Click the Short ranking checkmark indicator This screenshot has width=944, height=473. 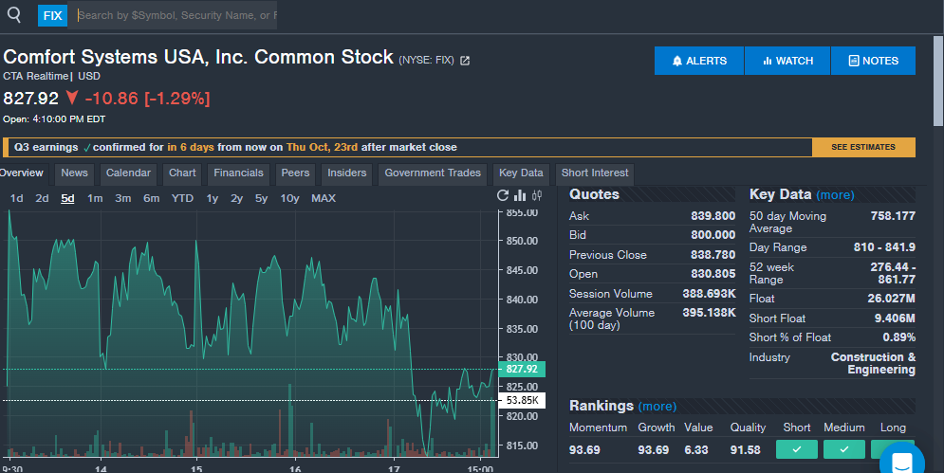tap(797, 449)
